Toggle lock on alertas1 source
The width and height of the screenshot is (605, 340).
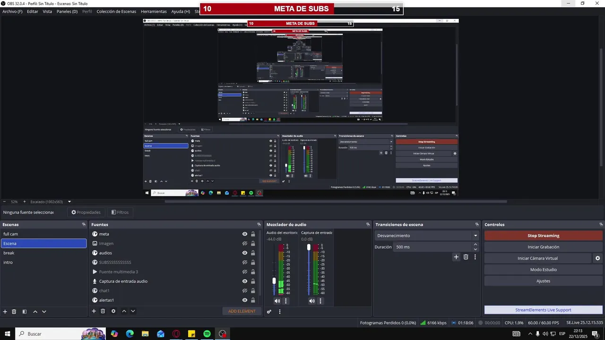click(253, 300)
